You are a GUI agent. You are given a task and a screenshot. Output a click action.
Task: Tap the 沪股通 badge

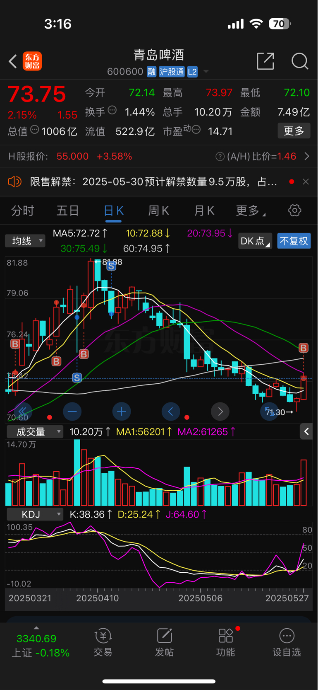172,72
